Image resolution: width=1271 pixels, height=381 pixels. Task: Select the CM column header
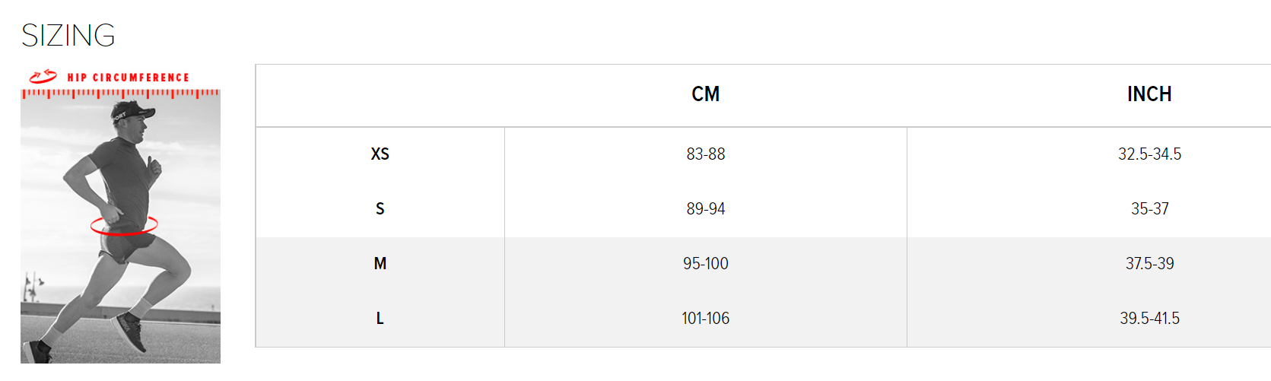pyautogui.click(x=705, y=94)
